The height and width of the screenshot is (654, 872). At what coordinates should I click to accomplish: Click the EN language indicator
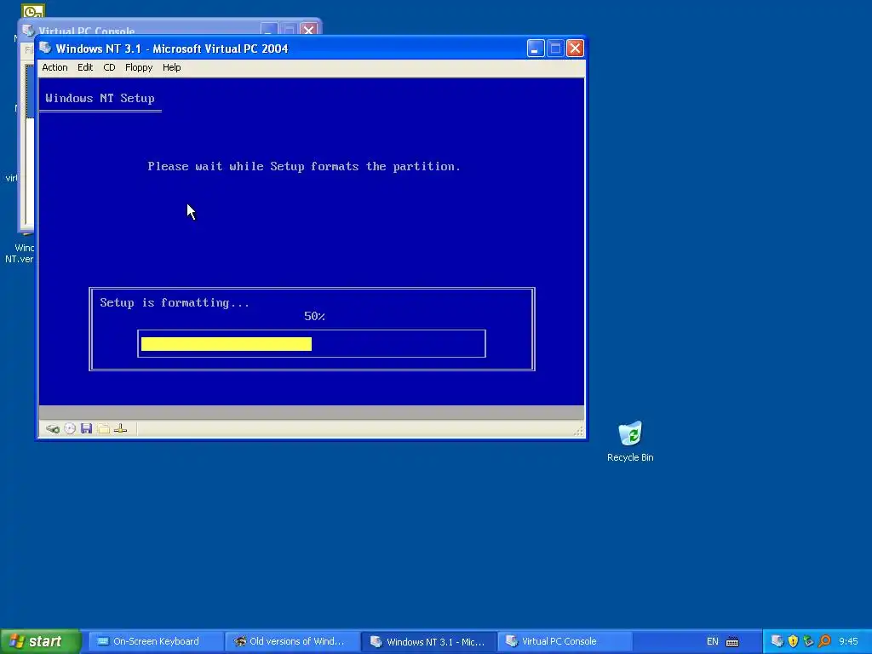[x=713, y=642]
